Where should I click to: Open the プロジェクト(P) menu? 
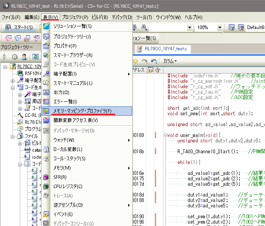point(75,17)
